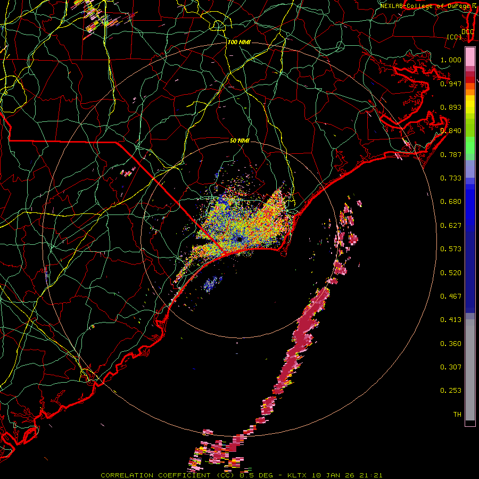
Task: Click the 0.893 color scale value
Action: coord(451,107)
